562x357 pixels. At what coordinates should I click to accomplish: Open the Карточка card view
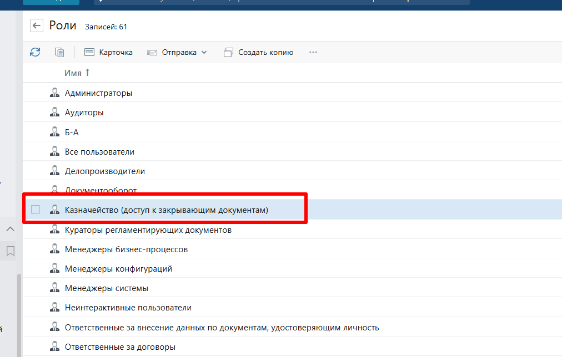(109, 52)
